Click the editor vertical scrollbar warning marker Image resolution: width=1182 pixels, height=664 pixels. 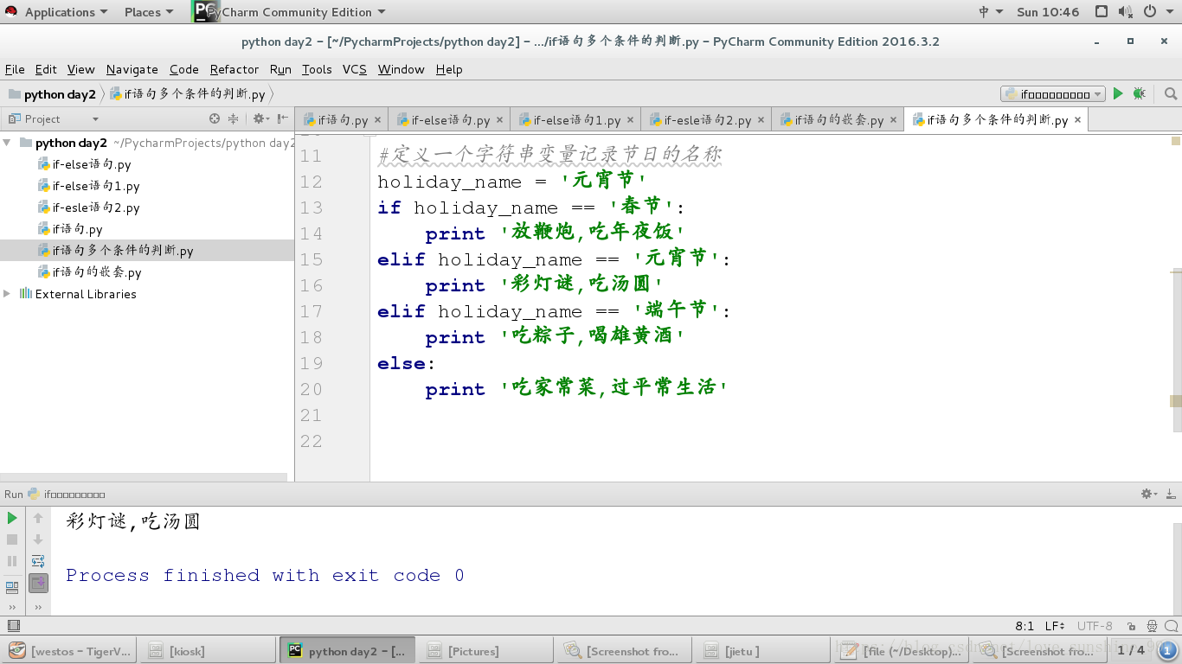pyautogui.click(x=1176, y=401)
